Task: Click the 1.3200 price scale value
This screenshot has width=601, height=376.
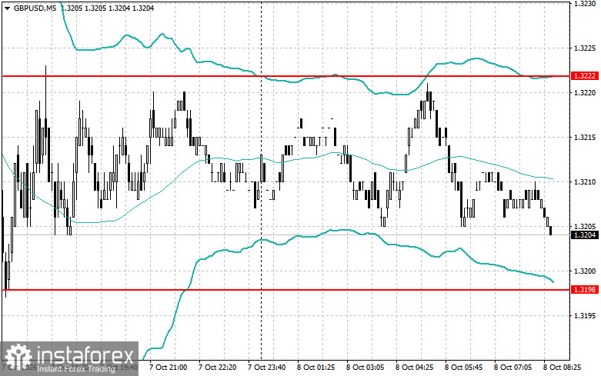Action: tap(585, 271)
